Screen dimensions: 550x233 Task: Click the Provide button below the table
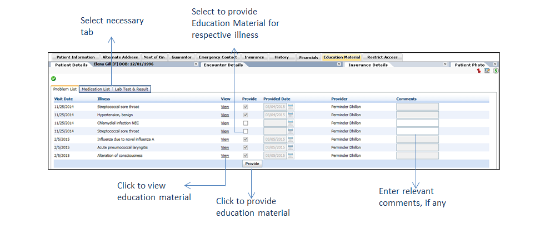[x=252, y=164]
